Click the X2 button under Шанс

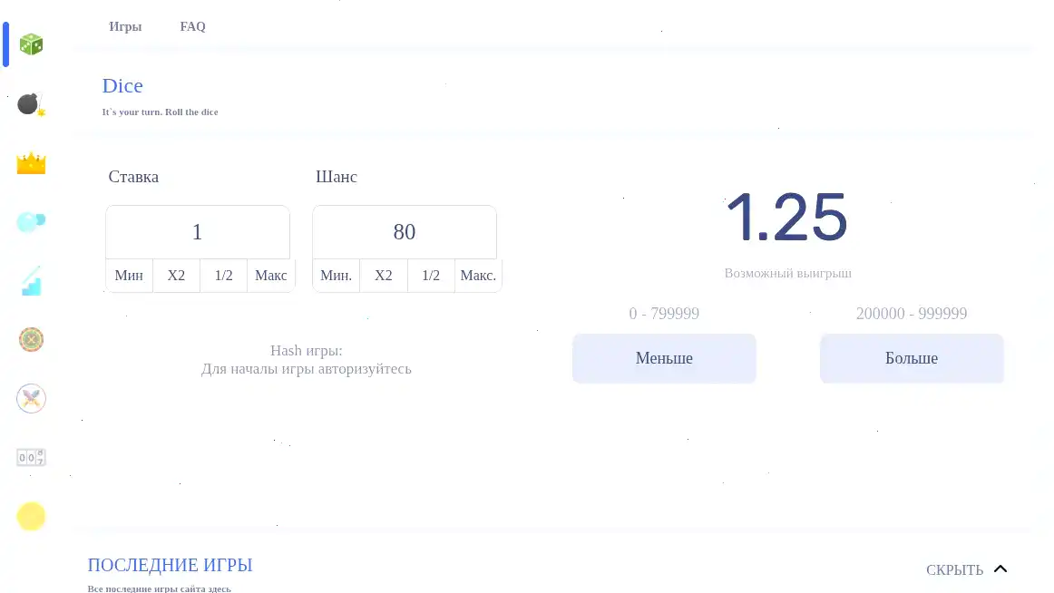[383, 276]
